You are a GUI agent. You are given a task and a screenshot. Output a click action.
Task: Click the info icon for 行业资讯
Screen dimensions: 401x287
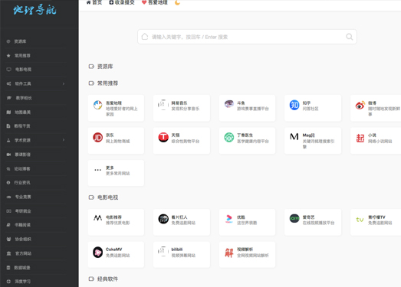(x=8, y=183)
